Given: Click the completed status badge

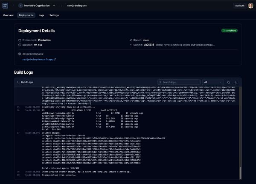Looking at the screenshot, I should pyautogui.click(x=230, y=31).
